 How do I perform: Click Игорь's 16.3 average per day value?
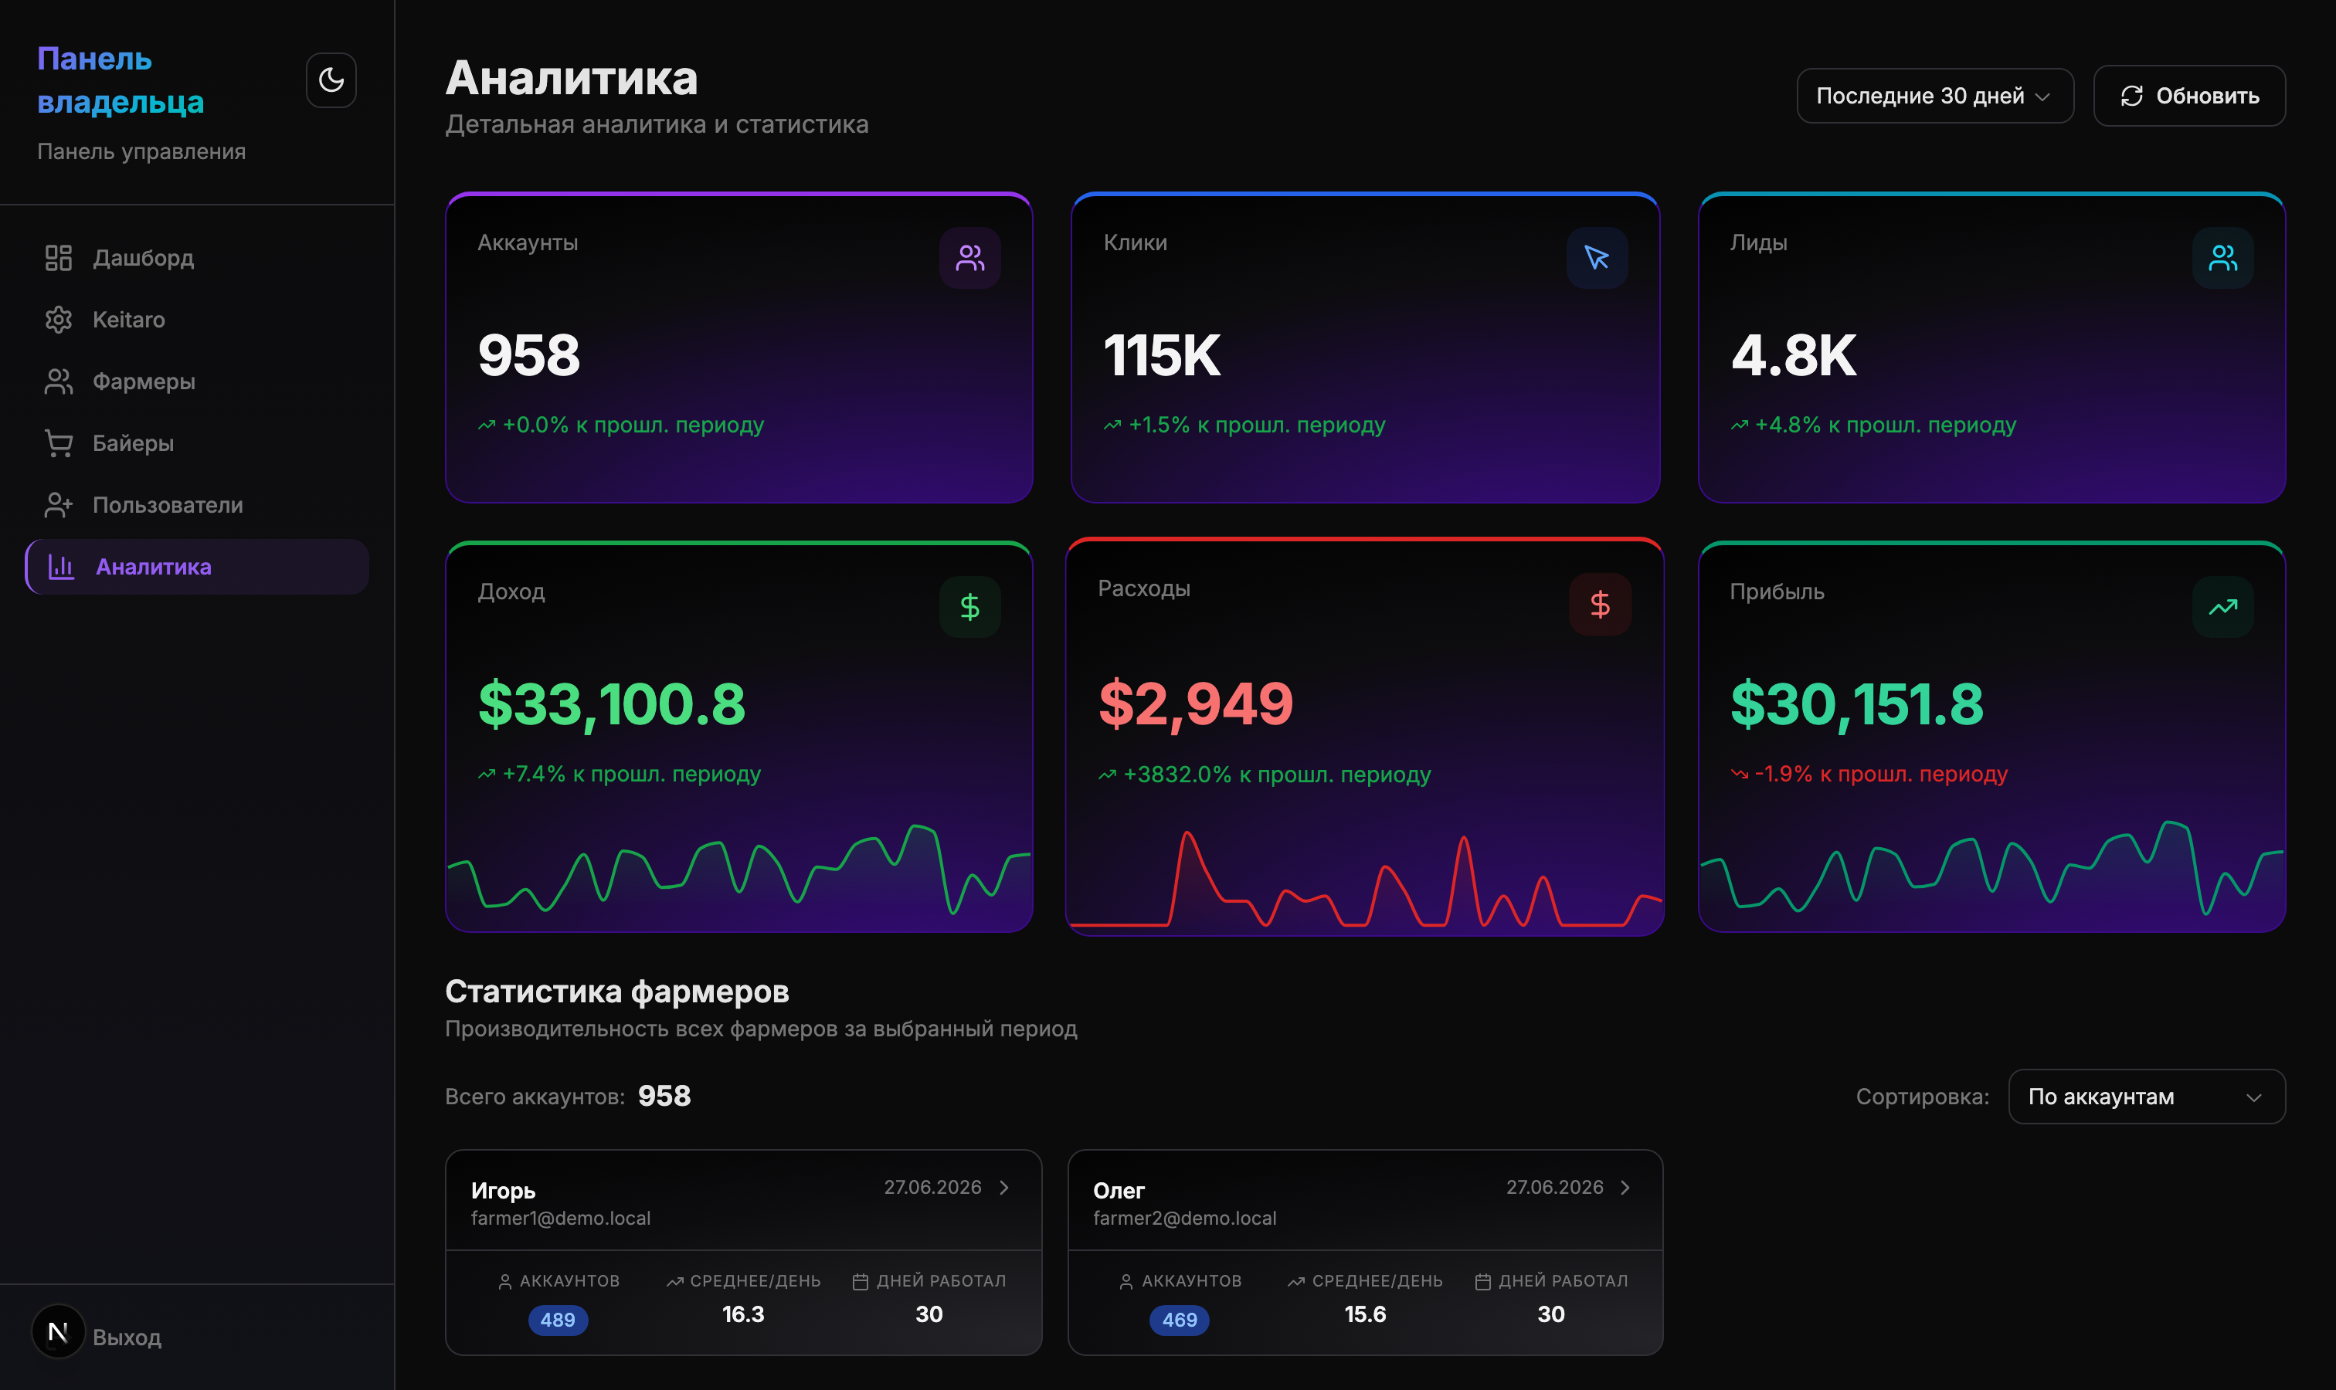click(x=743, y=1314)
